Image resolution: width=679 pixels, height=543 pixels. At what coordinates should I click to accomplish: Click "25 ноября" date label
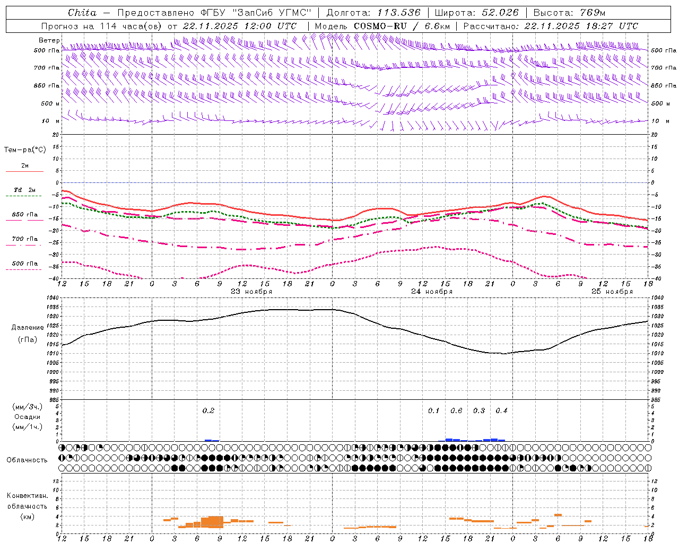point(612,292)
